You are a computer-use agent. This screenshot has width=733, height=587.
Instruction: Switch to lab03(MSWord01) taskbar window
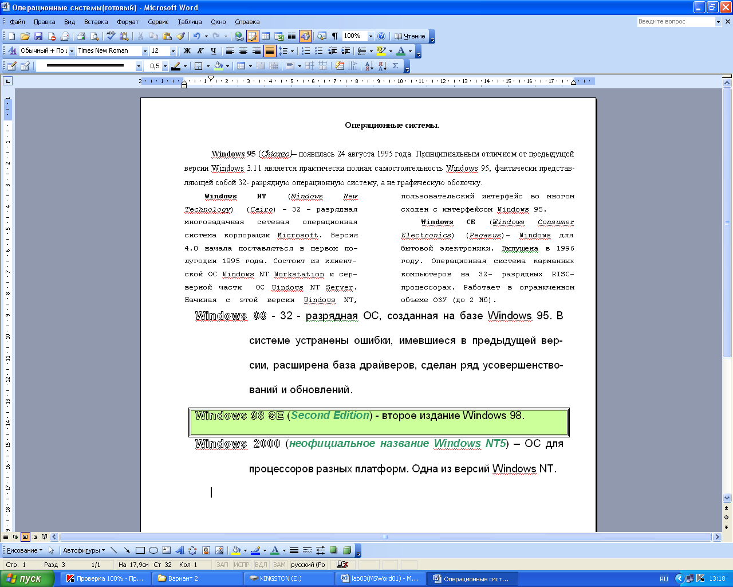(380, 578)
